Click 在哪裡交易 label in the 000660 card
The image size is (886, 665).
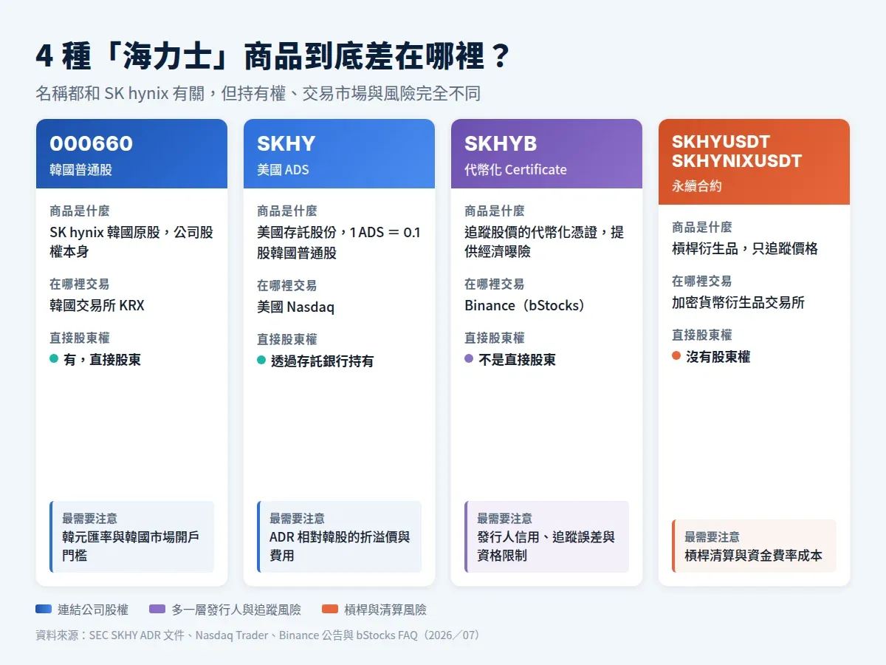tap(80, 284)
